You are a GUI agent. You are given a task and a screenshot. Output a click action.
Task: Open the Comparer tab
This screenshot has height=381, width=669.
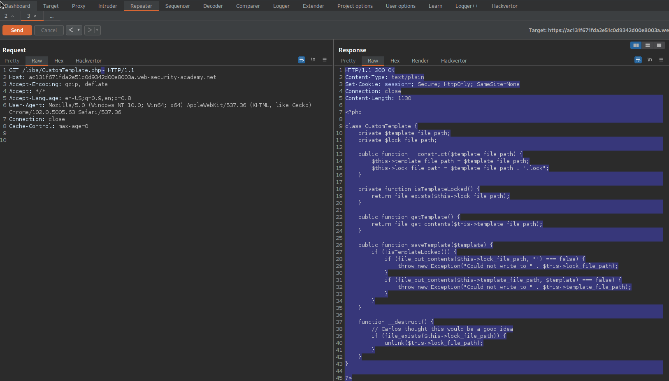[x=248, y=6]
